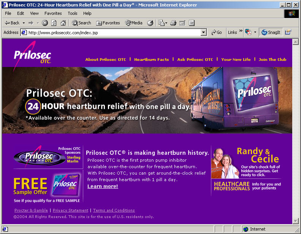Click the Edit page toolbar icon

pyautogui.click(x=182, y=23)
